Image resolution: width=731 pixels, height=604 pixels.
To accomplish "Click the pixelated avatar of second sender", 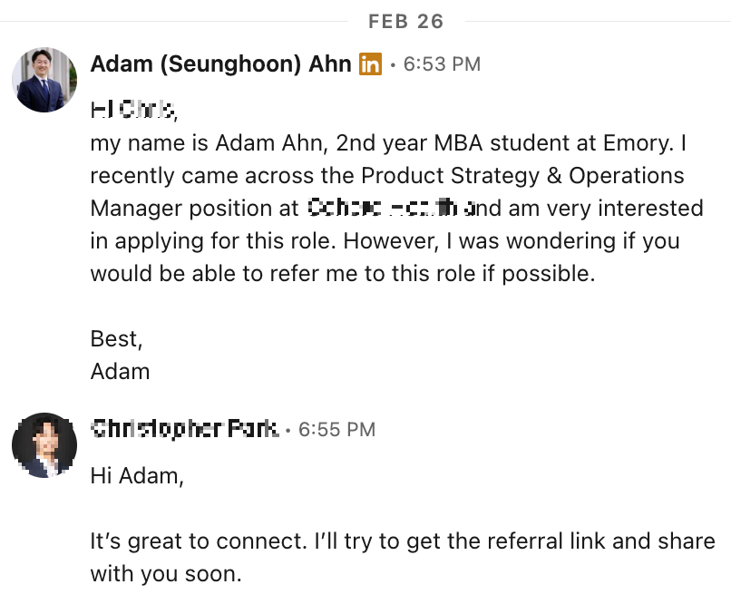I will coord(44,445).
